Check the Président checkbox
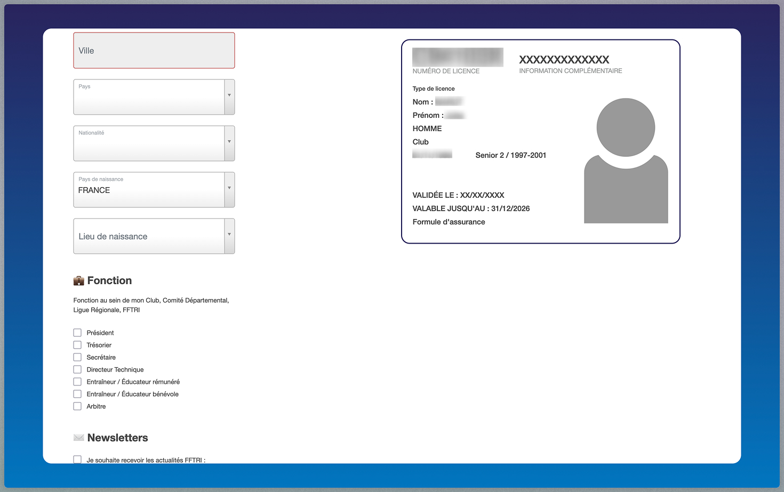This screenshot has width=784, height=492. coord(77,333)
